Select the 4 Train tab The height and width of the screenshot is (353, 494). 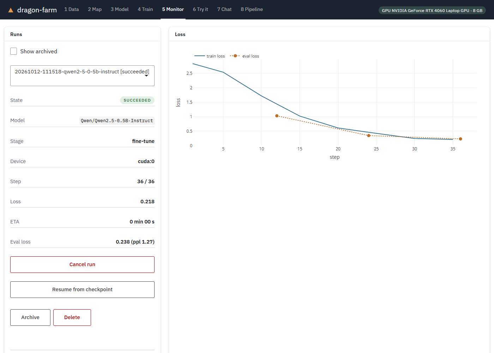tap(145, 10)
